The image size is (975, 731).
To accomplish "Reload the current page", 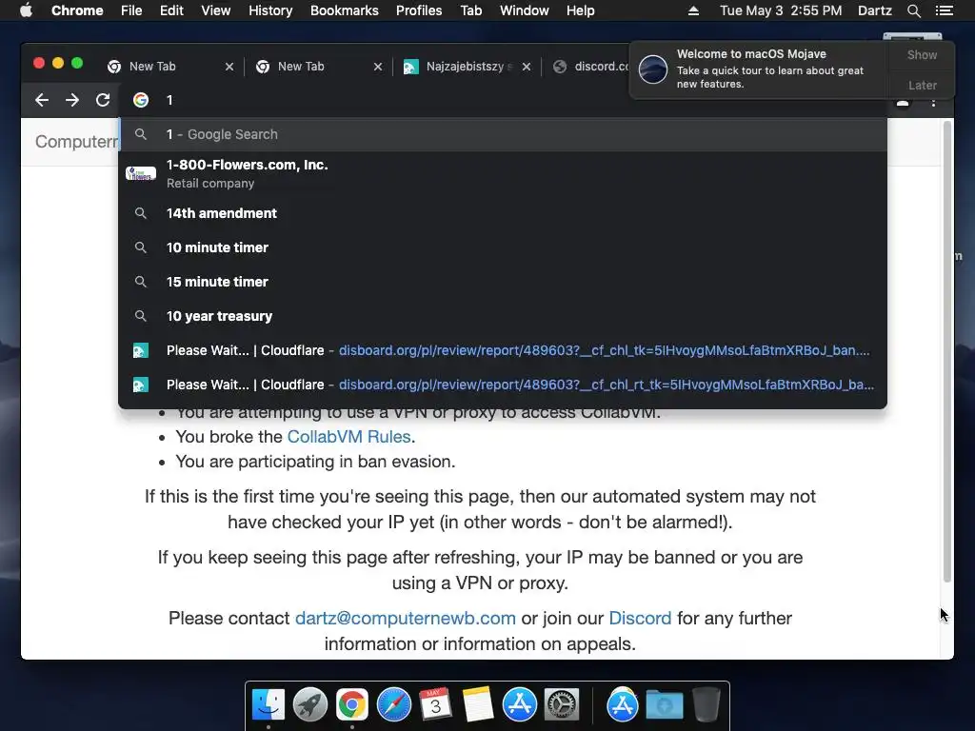I will 103,100.
